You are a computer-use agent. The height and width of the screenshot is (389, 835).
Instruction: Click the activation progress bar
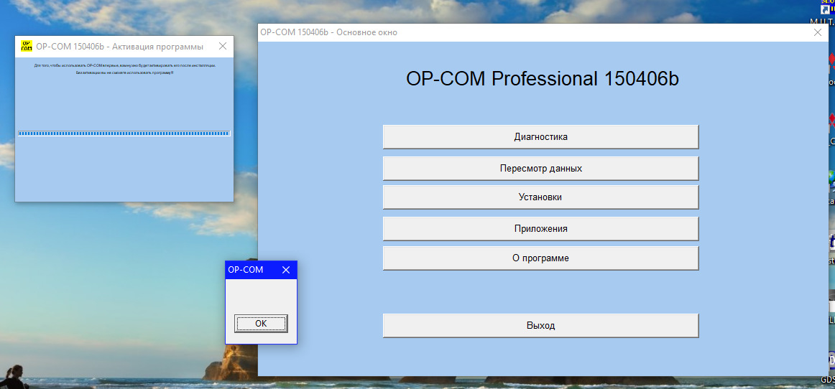tap(124, 133)
